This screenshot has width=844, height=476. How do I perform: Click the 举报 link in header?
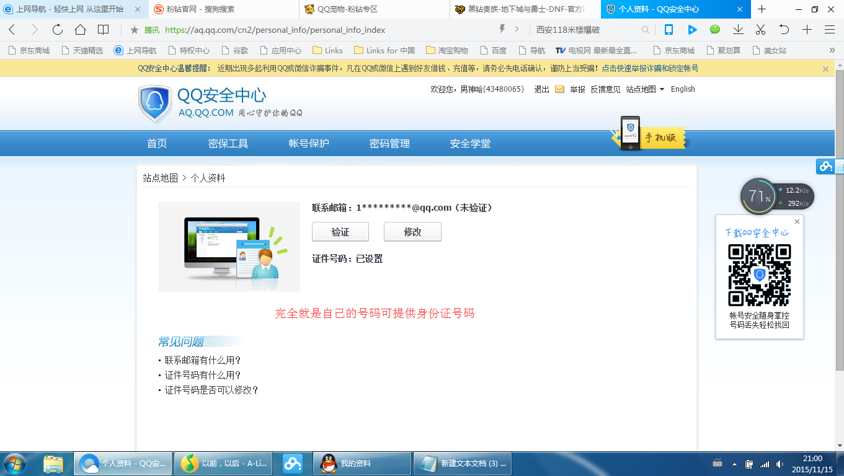pos(577,89)
